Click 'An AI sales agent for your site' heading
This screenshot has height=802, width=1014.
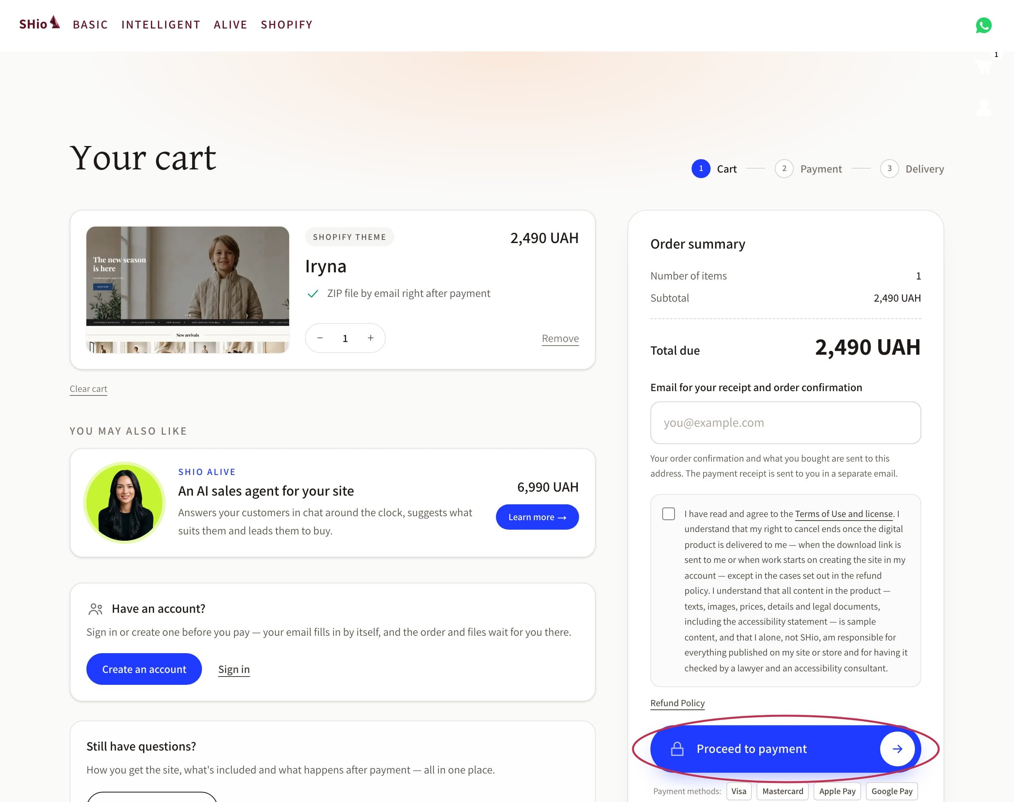point(266,491)
